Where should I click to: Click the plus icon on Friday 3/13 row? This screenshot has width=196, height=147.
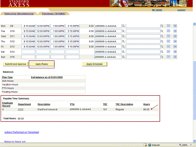click(x=175, y=47)
